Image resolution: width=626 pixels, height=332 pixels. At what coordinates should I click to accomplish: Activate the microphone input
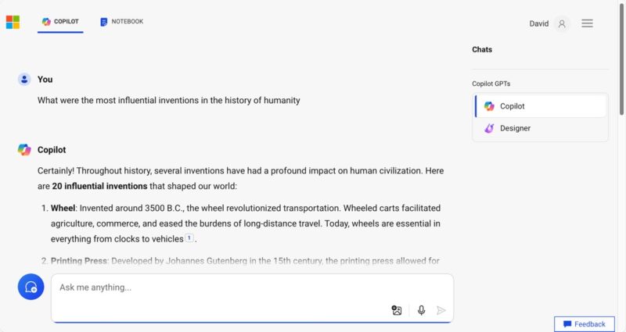coord(421,310)
